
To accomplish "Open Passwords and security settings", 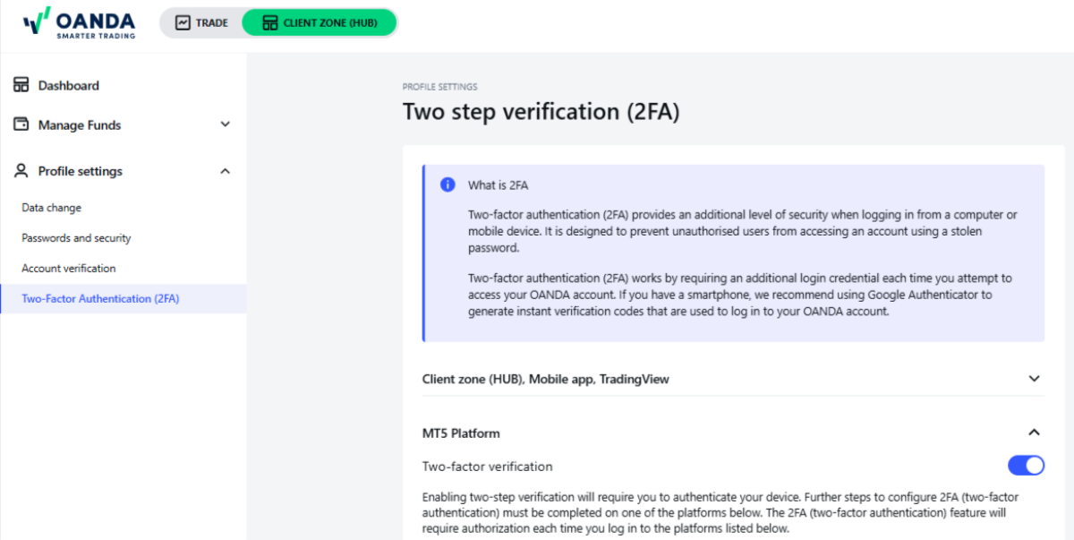I will (x=76, y=238).
